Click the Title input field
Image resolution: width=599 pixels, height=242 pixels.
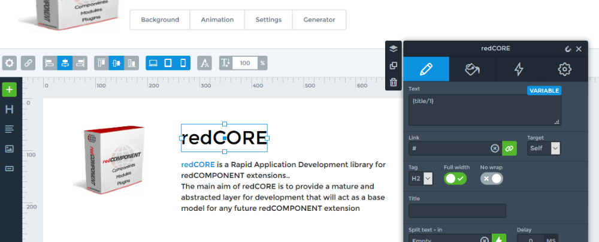click(457, 211)
